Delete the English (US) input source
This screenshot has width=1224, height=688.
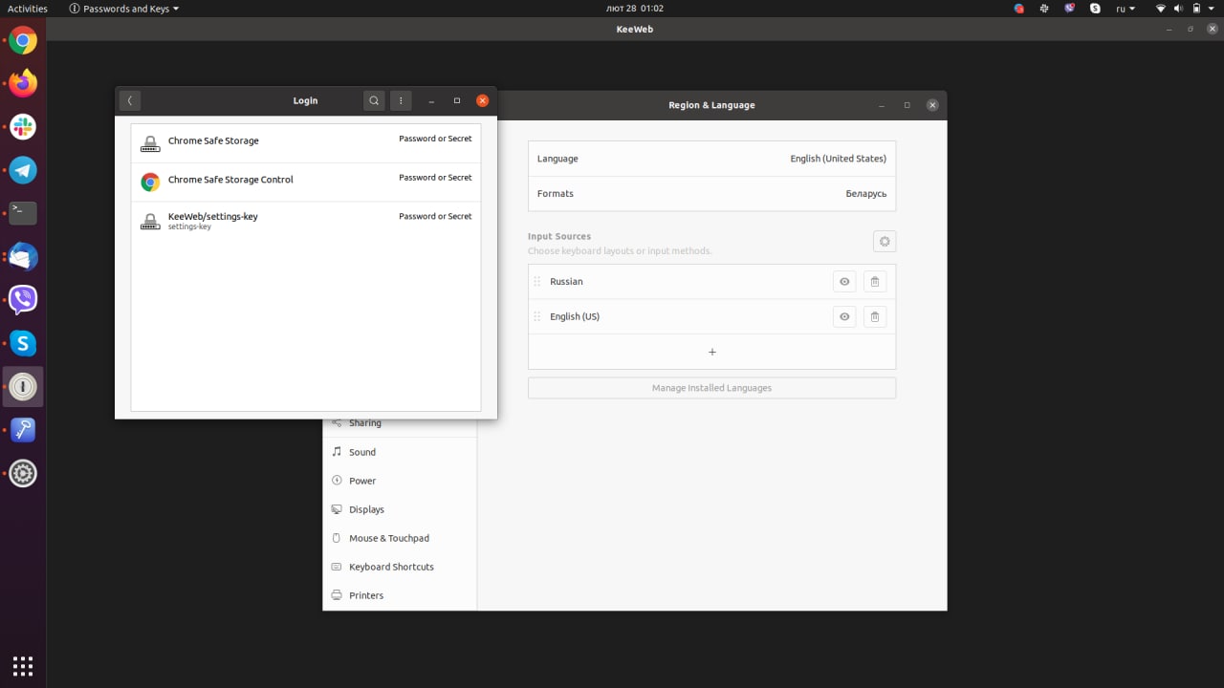coord(875,316)
